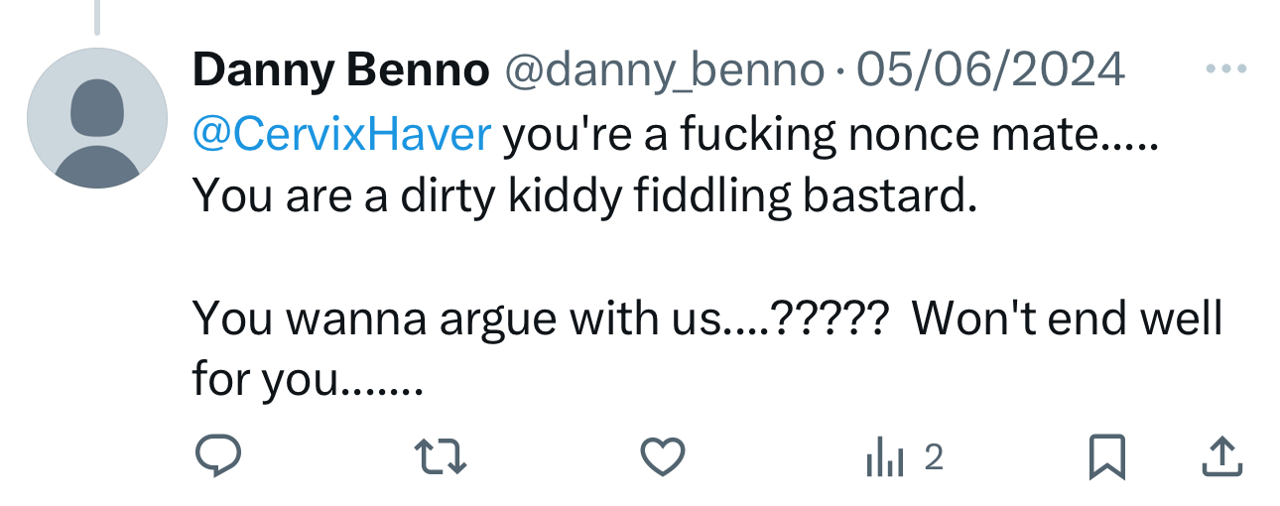The height and width of the screenshot is (506, 1280).
Task: Click the view count number 2
Action: coord(933,457)
